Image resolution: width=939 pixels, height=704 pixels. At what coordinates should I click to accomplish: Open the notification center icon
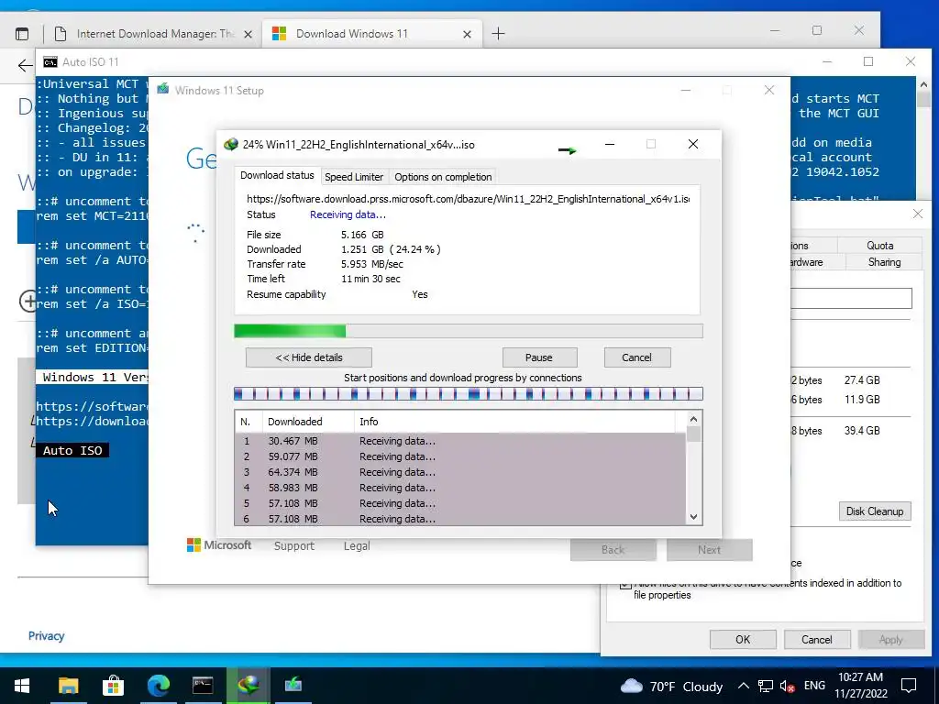tap(909, 686)
